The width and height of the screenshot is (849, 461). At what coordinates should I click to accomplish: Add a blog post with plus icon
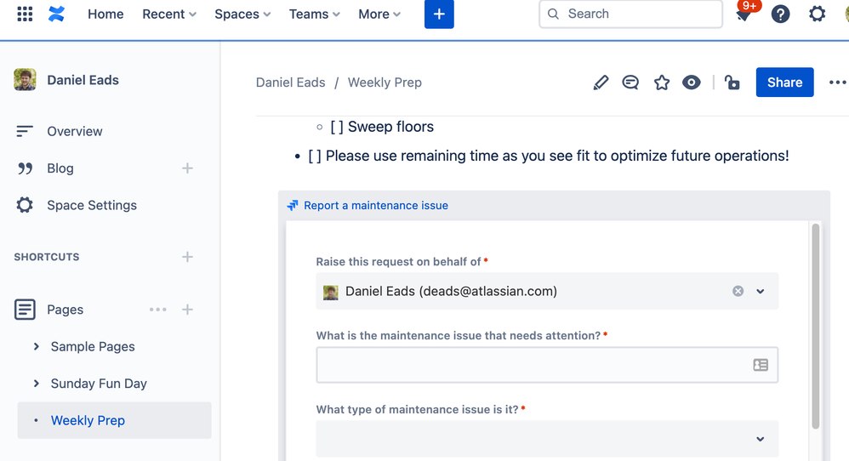[x=187, y=168]
